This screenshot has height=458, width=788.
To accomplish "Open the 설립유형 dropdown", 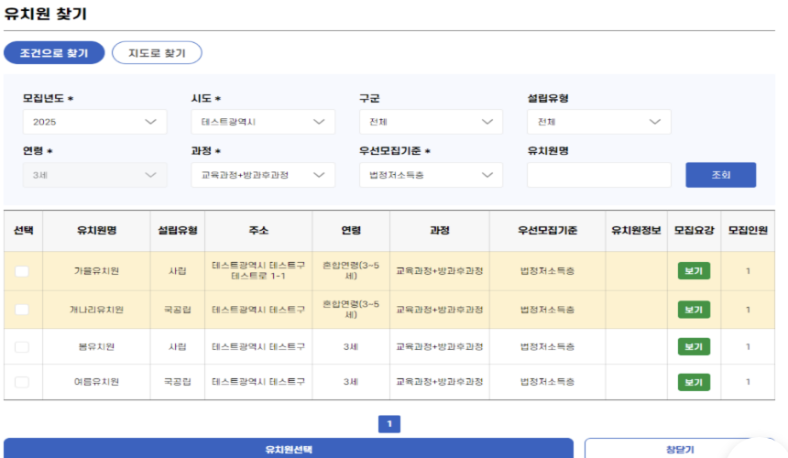I will point(598,122).
